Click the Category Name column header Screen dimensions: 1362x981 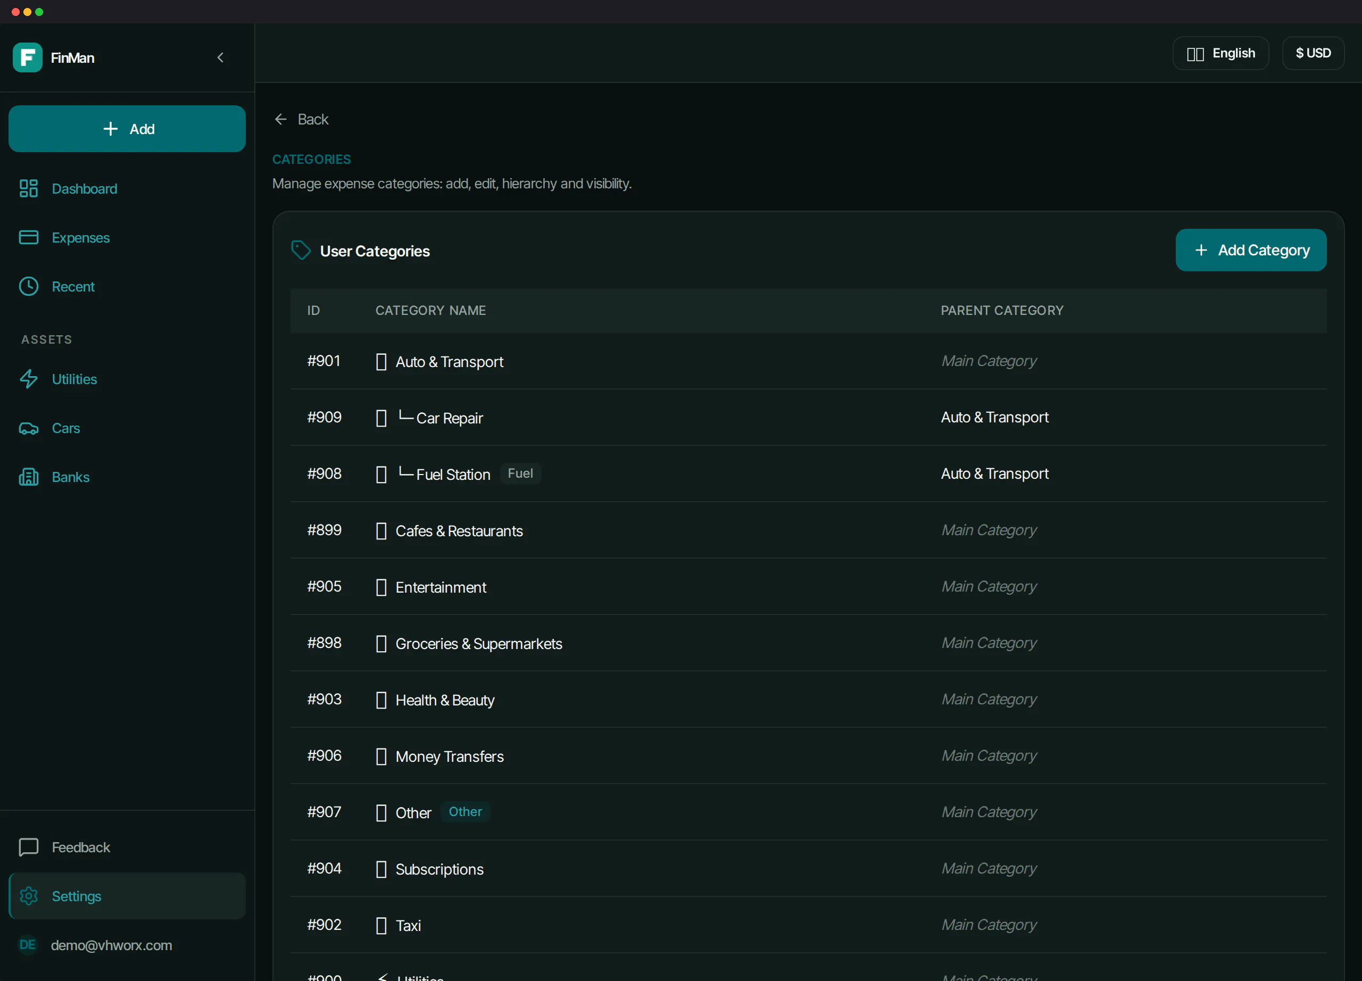pyautogui.click(x=430, y=310)
